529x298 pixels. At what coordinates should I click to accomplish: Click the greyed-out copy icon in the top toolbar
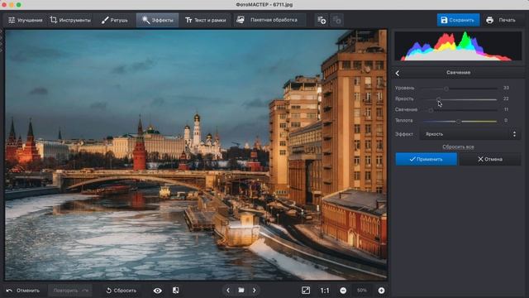click(x=336, y=20)
